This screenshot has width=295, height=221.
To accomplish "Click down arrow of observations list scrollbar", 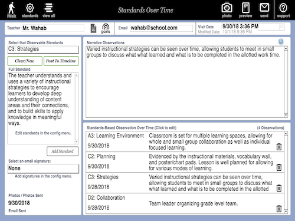I will [286, 212].
